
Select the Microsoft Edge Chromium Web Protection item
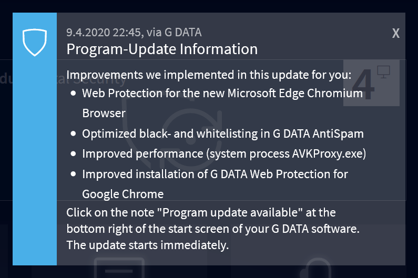click(x=222, y=94)
